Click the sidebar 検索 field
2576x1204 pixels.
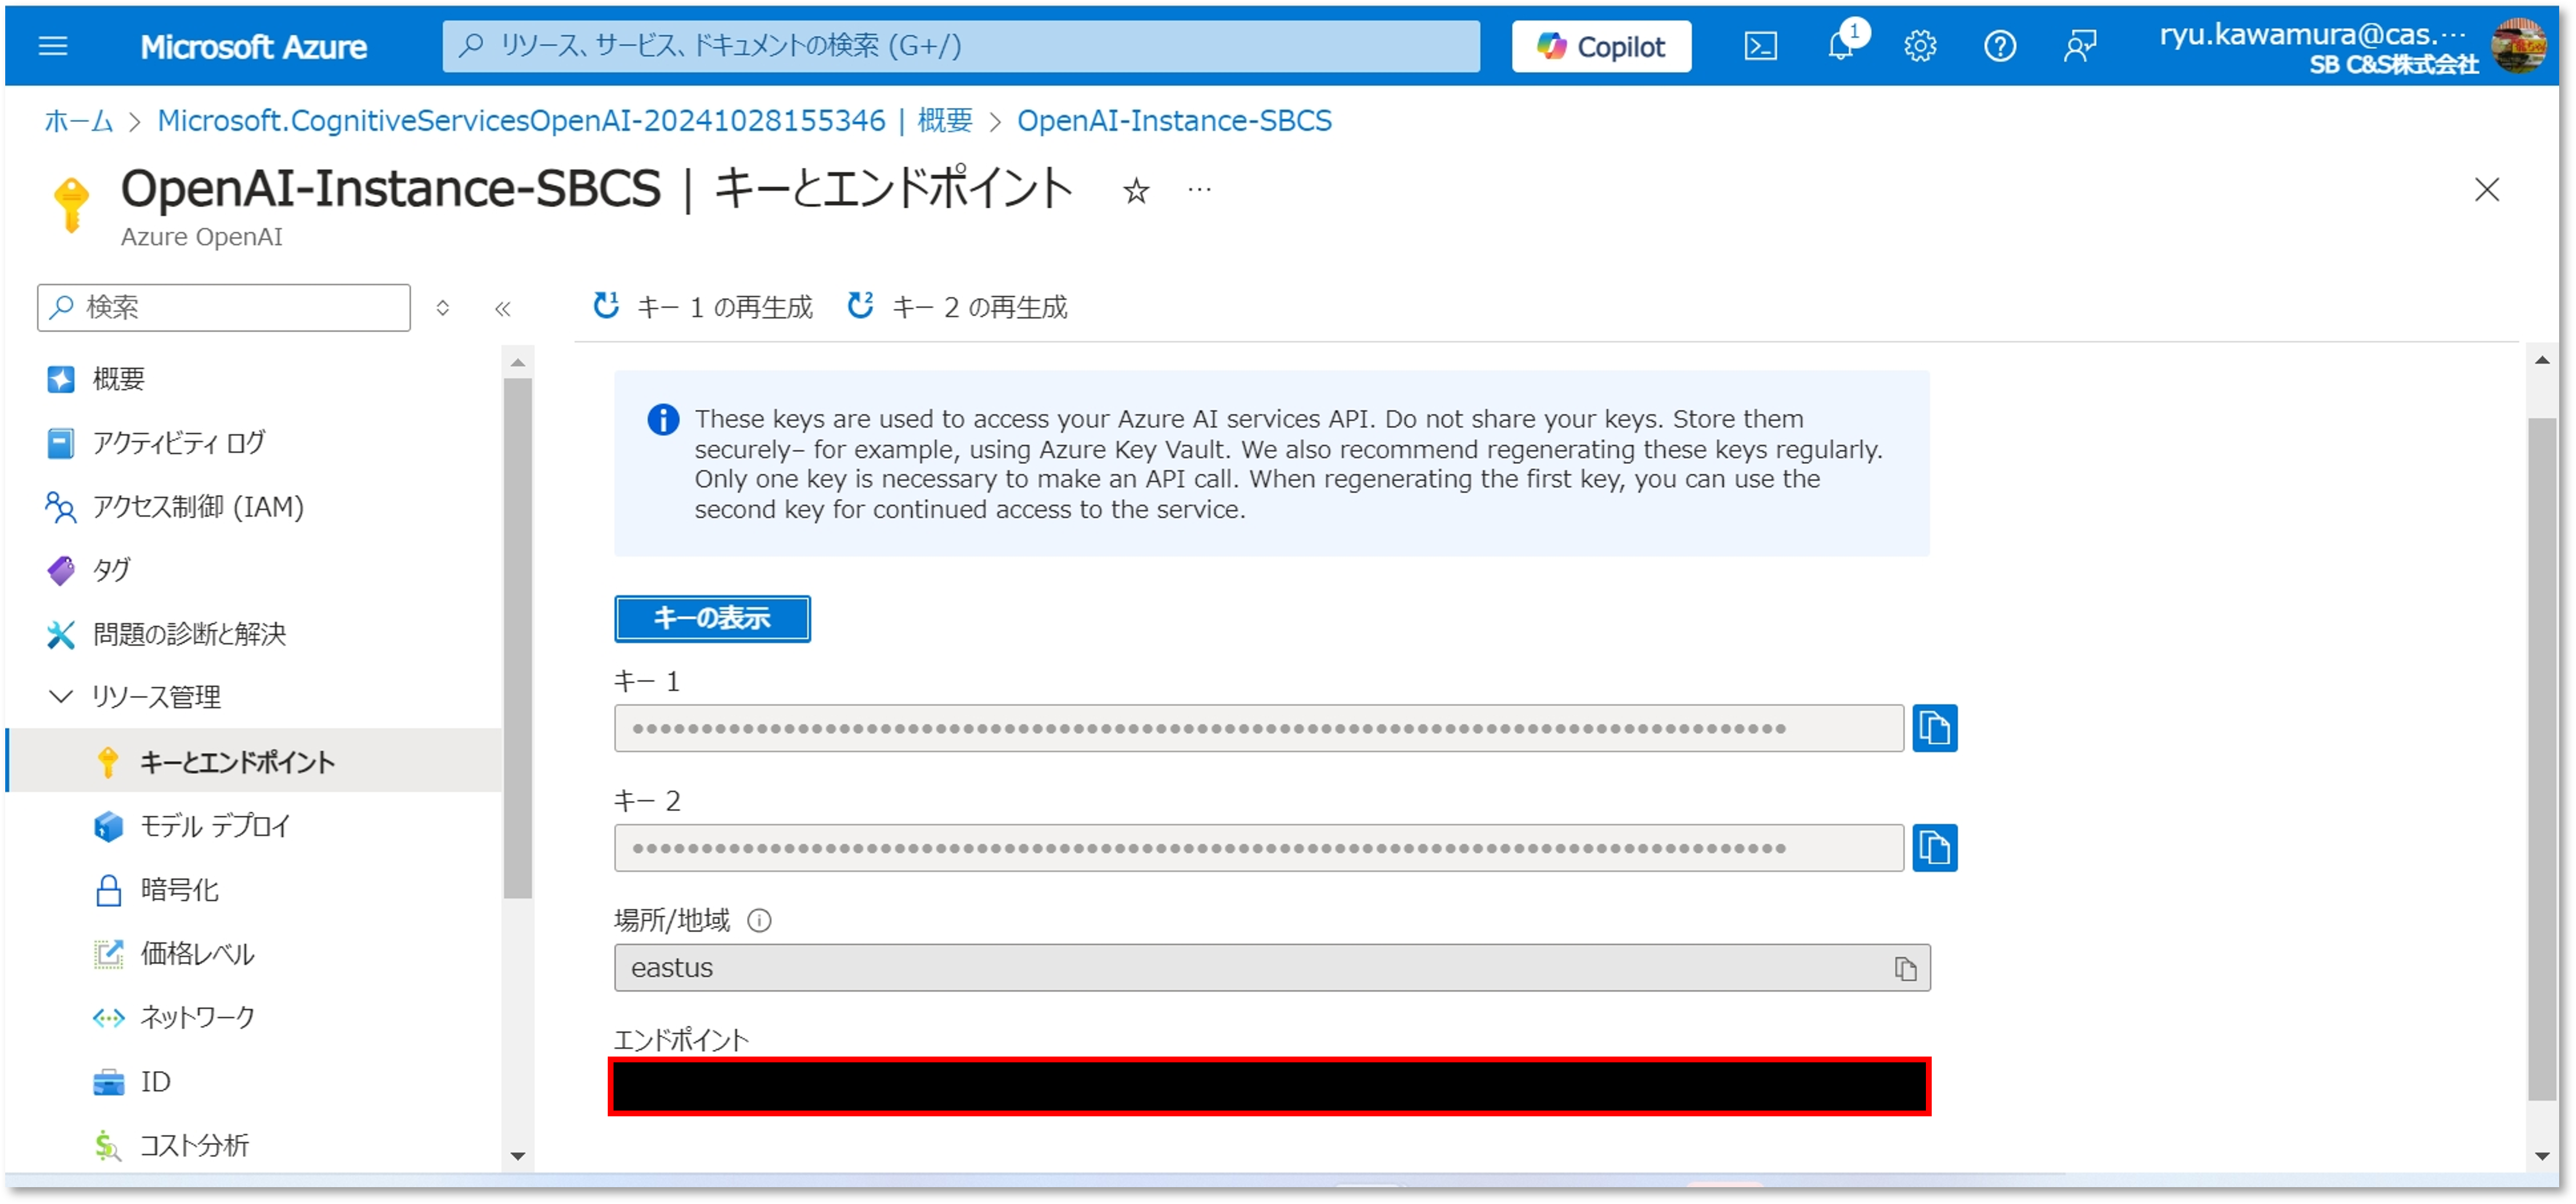(x=224, y=307)
